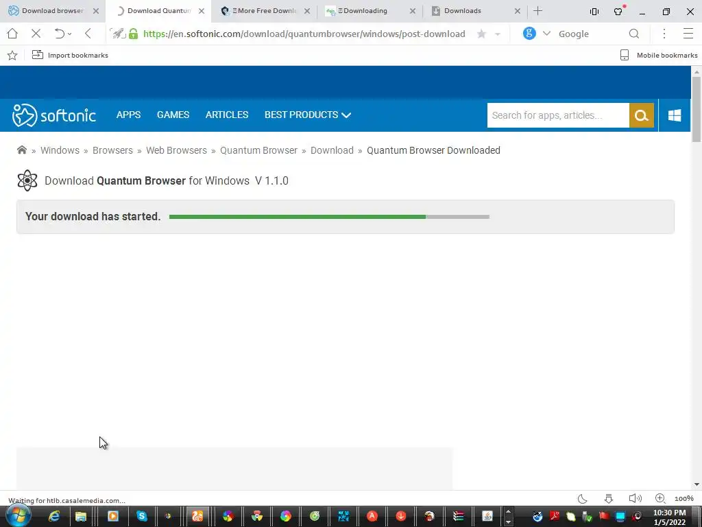Open the Quantum Browser breadcrumb link
This screenshot has width=702, height=527.
[x=258, y=150]
